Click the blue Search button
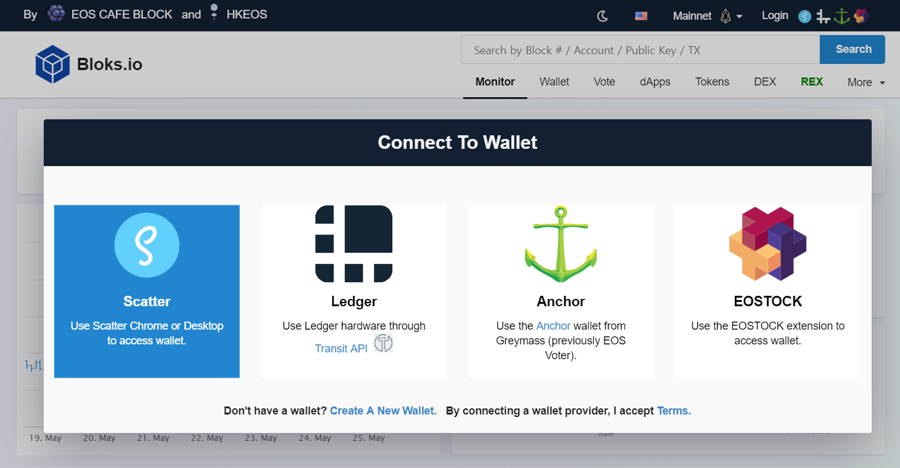 tap(853, 50)
